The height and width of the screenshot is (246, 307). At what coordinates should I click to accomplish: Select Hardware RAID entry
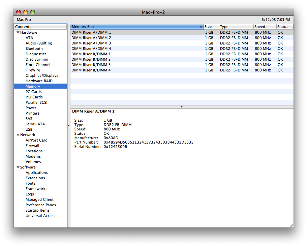(39, 81)
